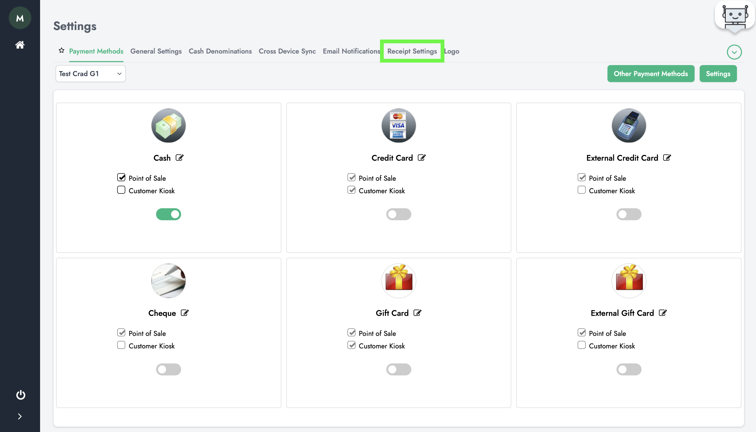Toggle the Credit Card payment on
756x432 pixels.
398,214
